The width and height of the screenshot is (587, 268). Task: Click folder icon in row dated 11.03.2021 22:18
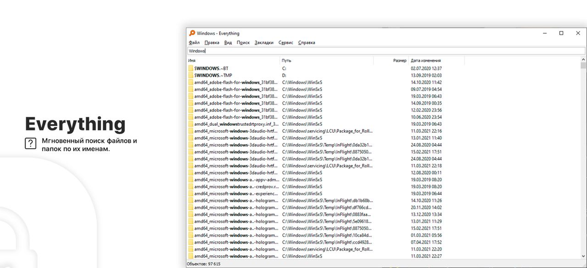(191, 166)
